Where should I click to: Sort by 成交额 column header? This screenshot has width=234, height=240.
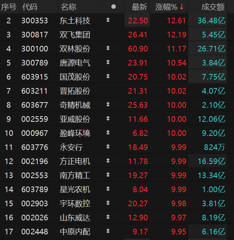pos(213,7)
